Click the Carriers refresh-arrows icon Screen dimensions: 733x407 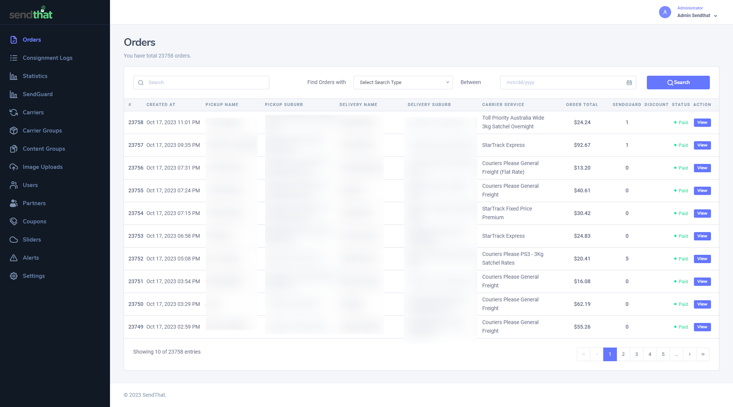pos(14,112)
